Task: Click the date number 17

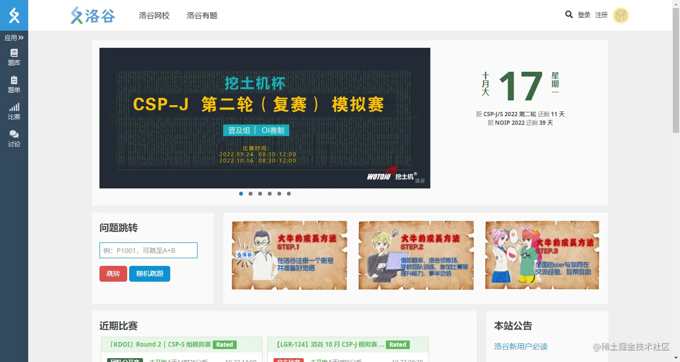Action: pos(521,87)
